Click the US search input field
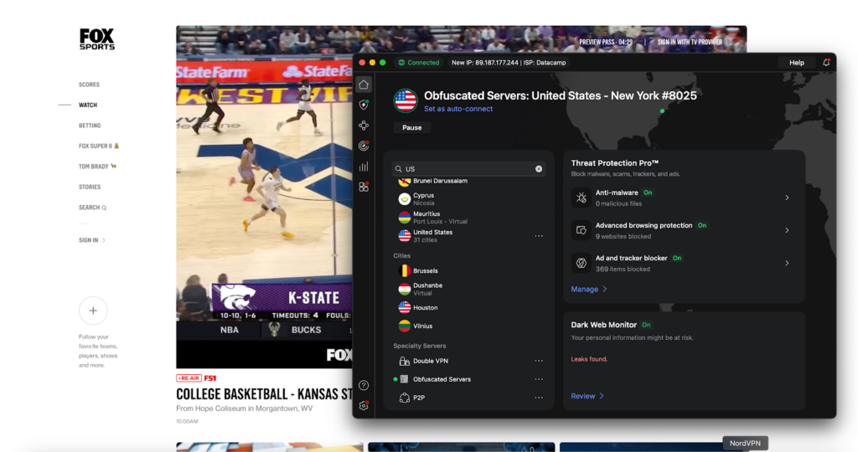Viewport: 858px width, 452px height. 468,169
